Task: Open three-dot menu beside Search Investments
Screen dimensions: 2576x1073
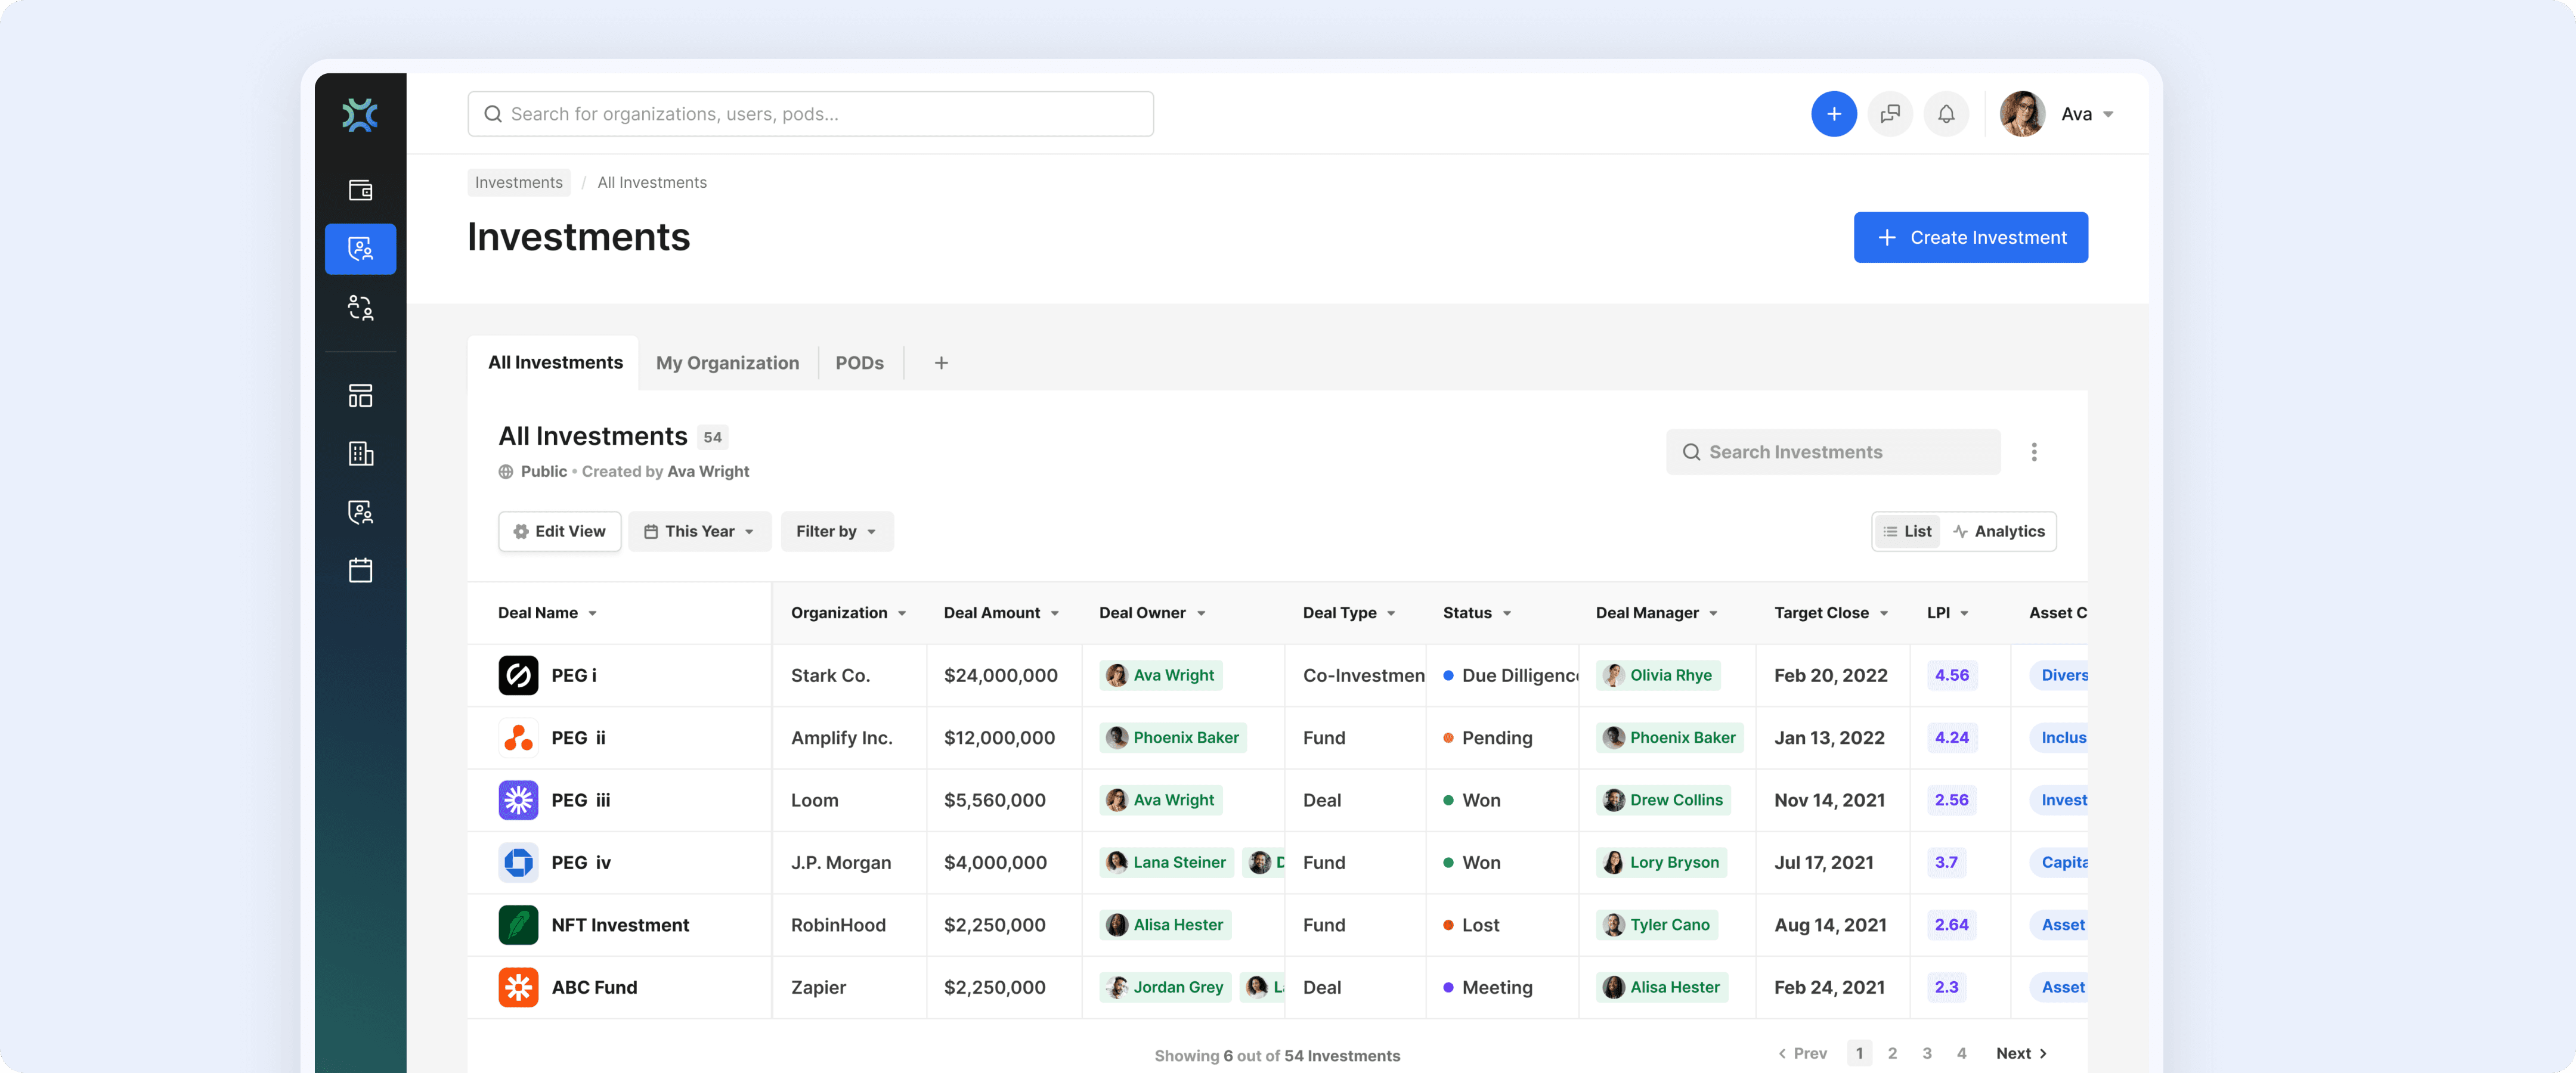Action: pos(2033,452)
